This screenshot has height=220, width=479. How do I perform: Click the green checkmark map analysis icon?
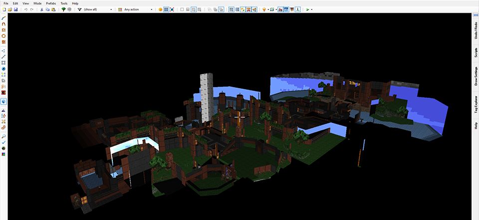click(x=3, y=142)
